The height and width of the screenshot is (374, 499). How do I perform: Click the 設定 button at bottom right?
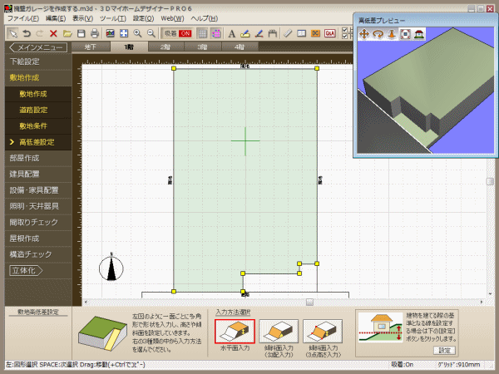(443, 350)
